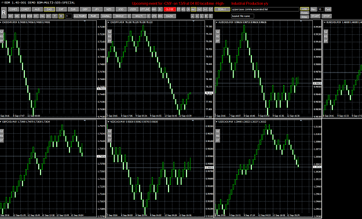Set timeframe to H4
The width and height of the screenshot is (362, 219).
click(42, 16)
